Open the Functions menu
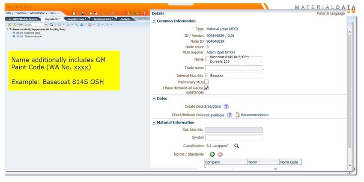 click(x=21, y=13)
